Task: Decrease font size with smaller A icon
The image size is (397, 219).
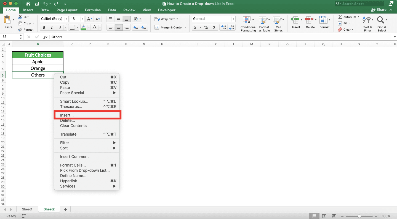Action: coord(98,19)
